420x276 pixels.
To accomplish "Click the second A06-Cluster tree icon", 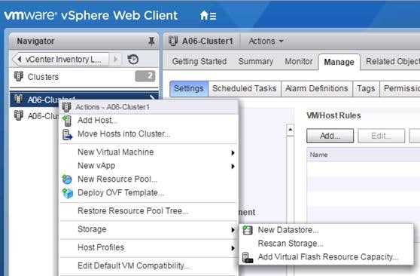I will click(18, 115).
